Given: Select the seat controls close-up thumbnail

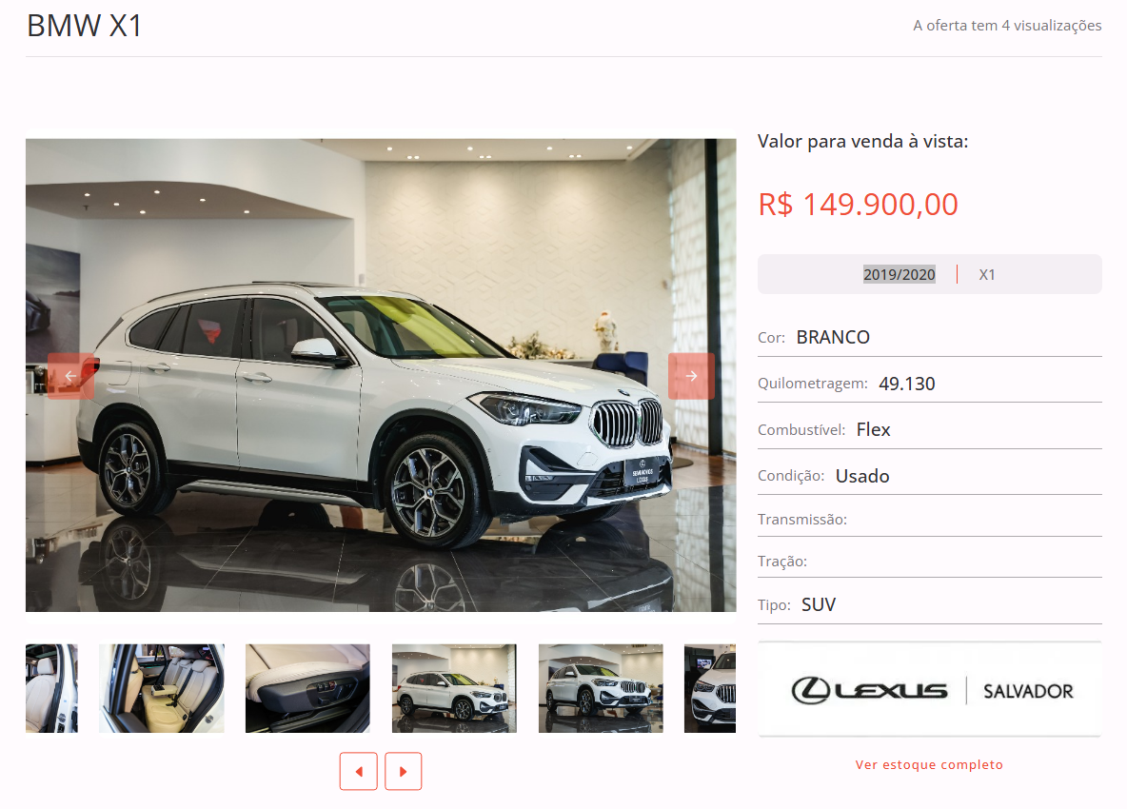Looking at the screenshot, I should [307, 688].
